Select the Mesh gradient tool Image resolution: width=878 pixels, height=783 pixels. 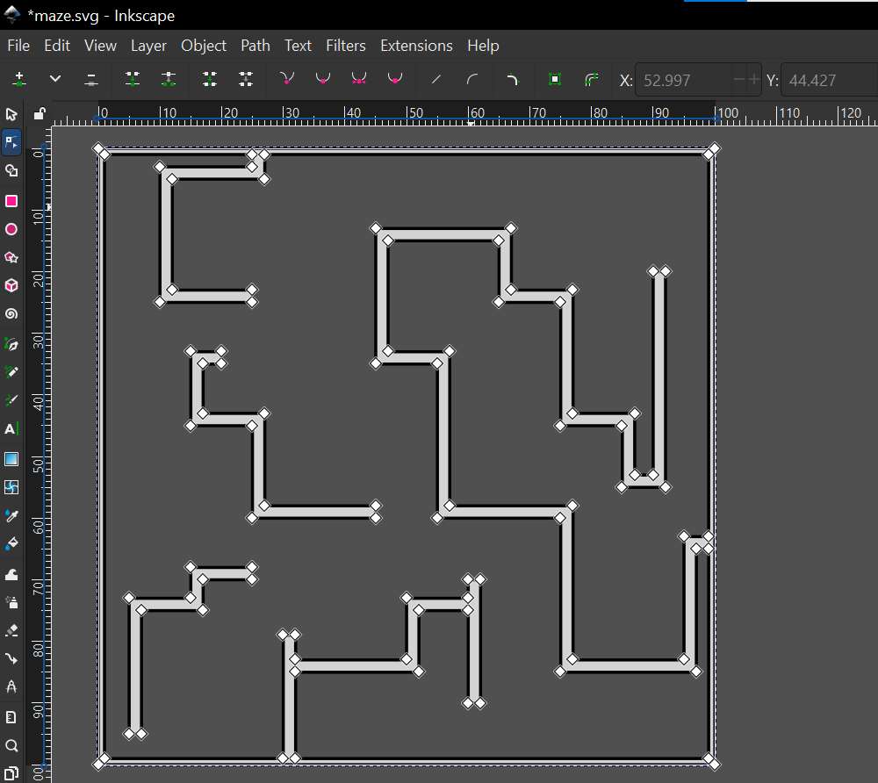11,487
